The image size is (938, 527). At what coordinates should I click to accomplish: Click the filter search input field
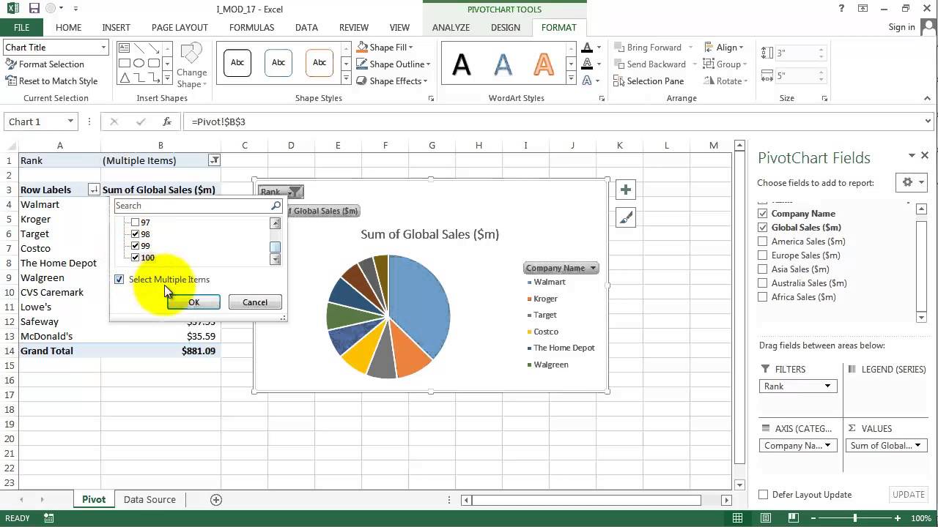click(192, 206)
